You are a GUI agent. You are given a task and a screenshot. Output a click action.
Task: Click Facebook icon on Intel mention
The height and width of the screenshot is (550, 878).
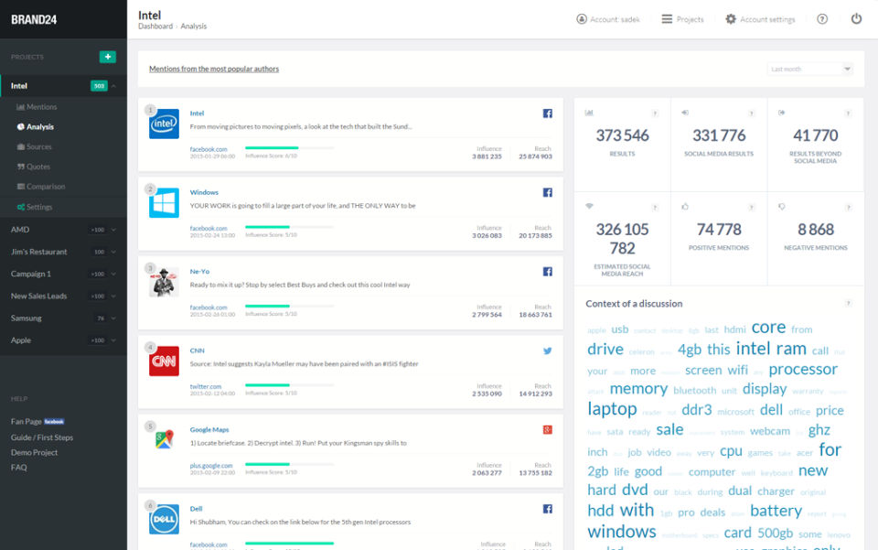[x=548, y=113]
